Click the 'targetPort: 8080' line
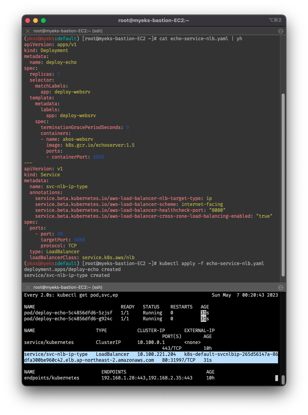This screenshot has height=415, width=308. click(x=63, y=240)
